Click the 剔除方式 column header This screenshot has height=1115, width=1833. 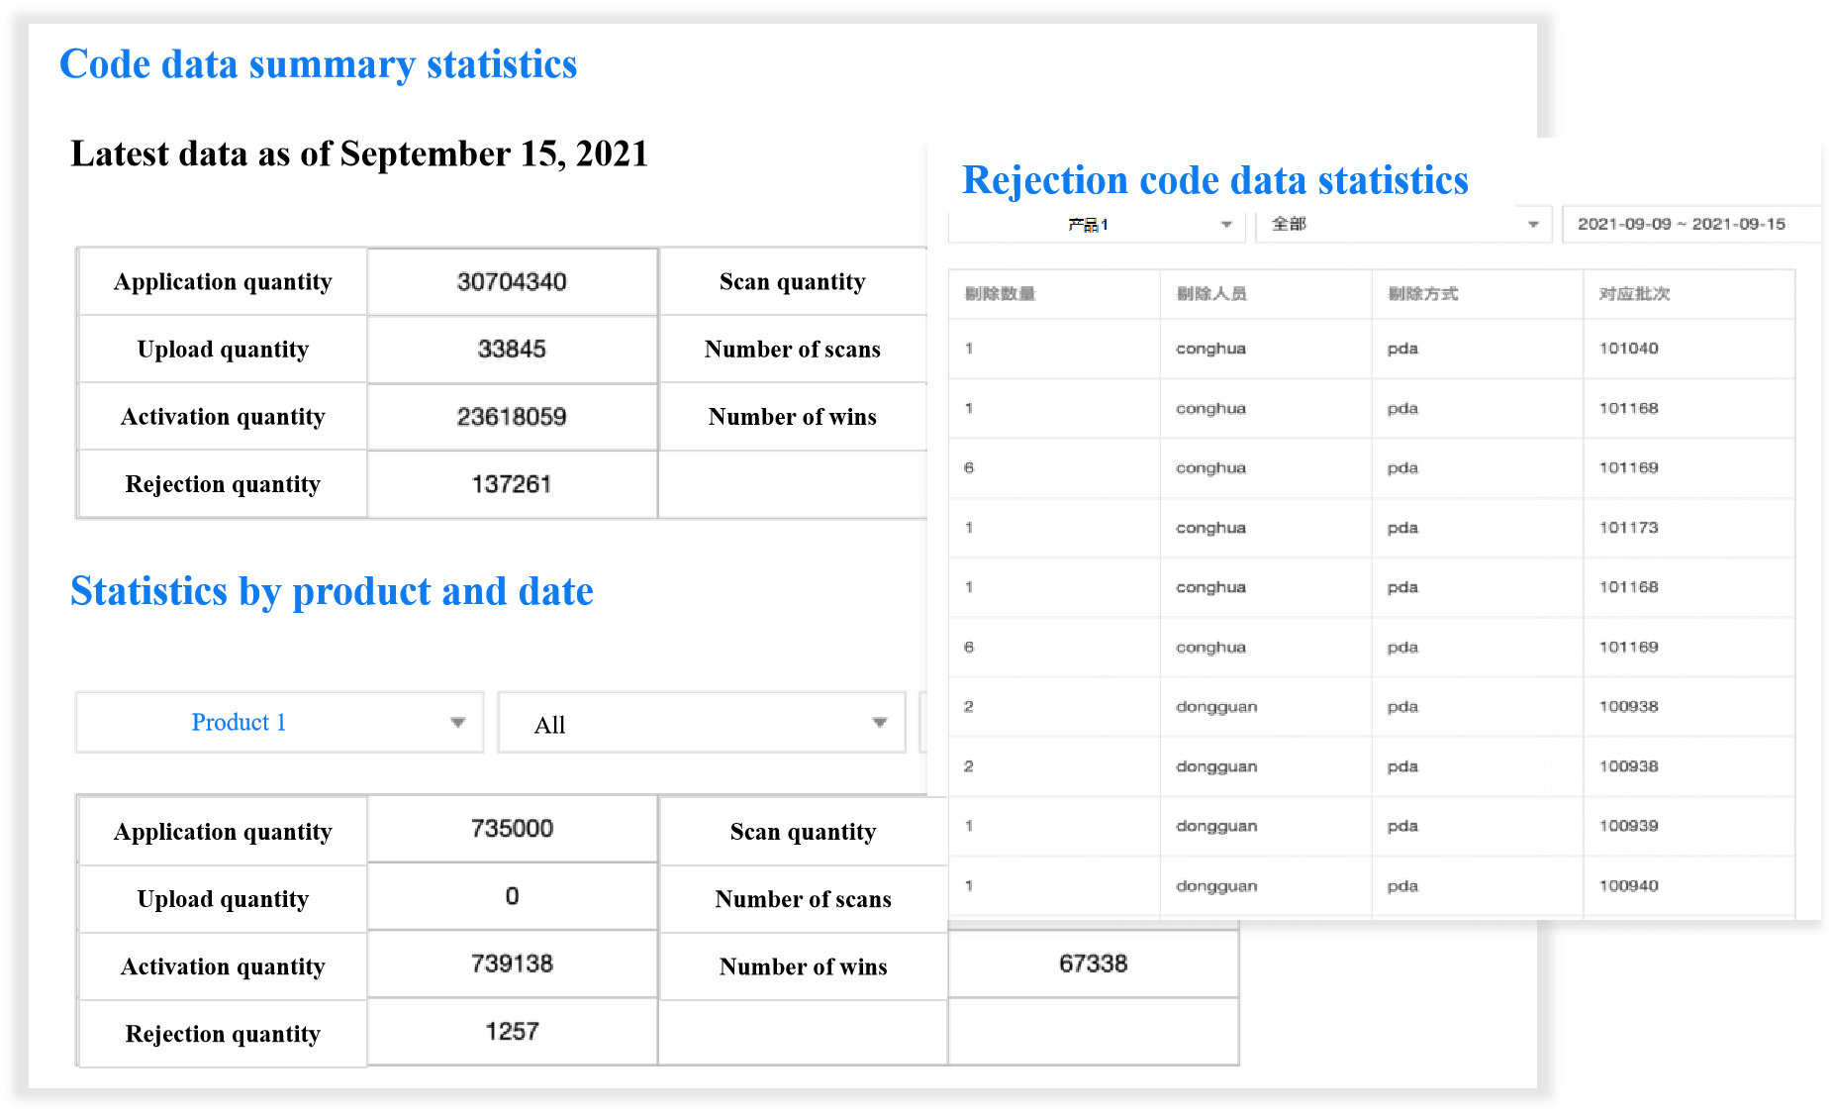(1422, 294)
